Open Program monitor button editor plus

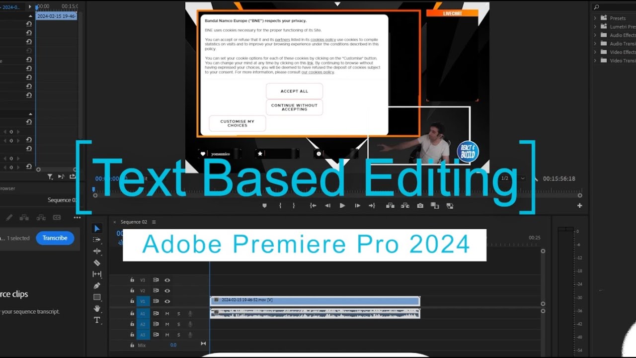coord(579,205)
